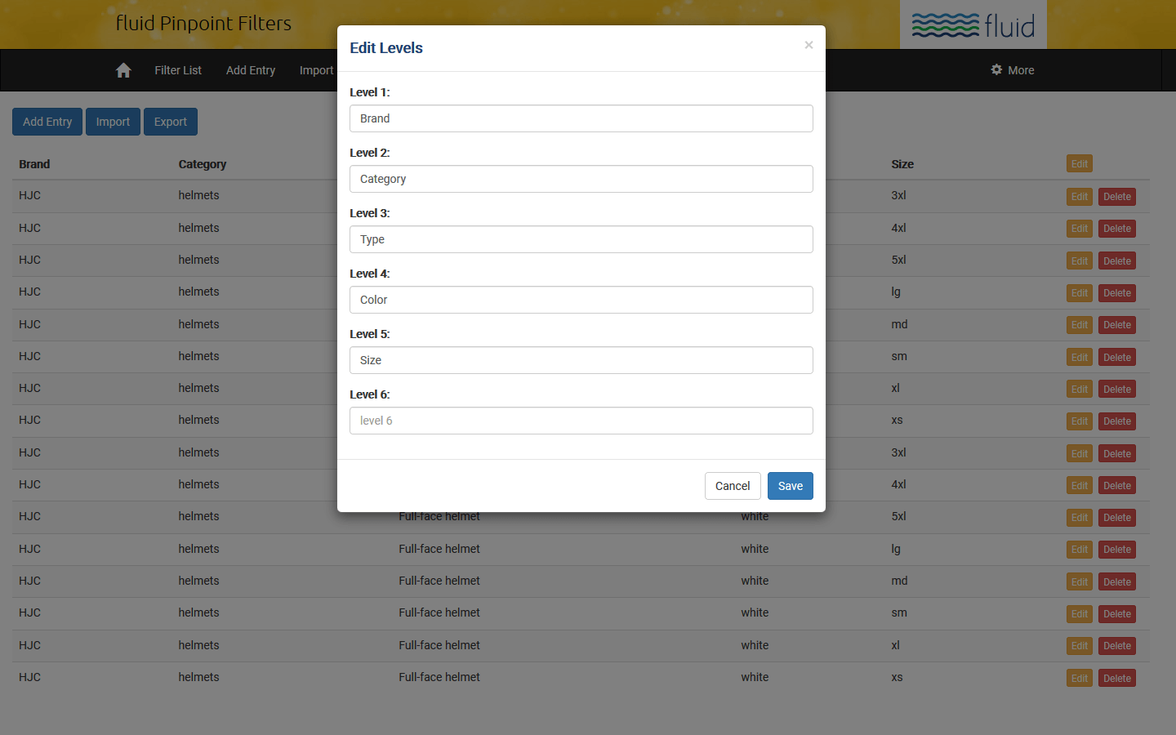Focus the Level 1 Brand field

coord(581,118)
